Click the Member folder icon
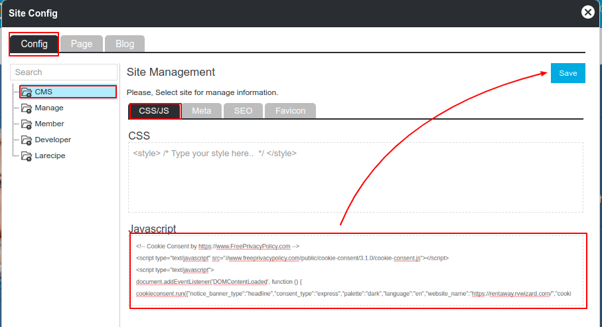Screen dimensions: 602x327 tap(27, 124)
